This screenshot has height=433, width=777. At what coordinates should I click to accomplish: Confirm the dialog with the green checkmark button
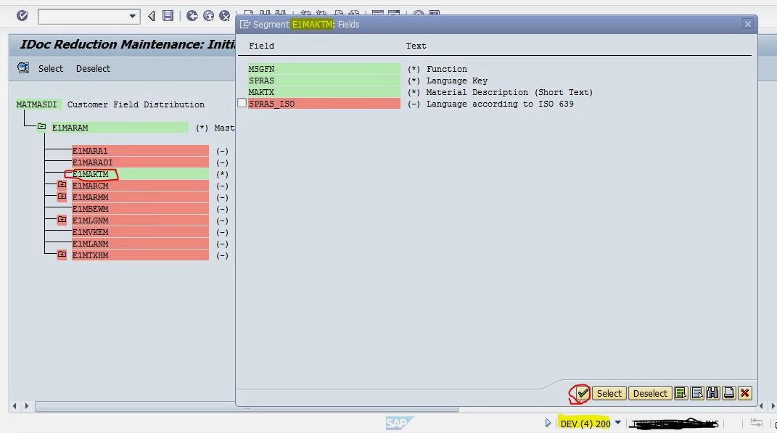pos(583,393)
